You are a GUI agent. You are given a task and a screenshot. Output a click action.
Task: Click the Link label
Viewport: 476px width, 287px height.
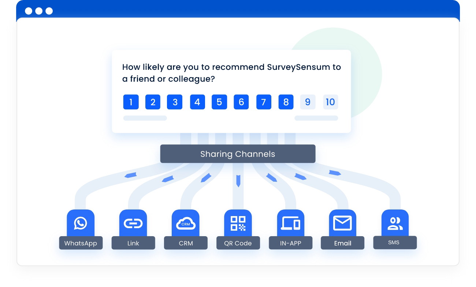[133, 243]
